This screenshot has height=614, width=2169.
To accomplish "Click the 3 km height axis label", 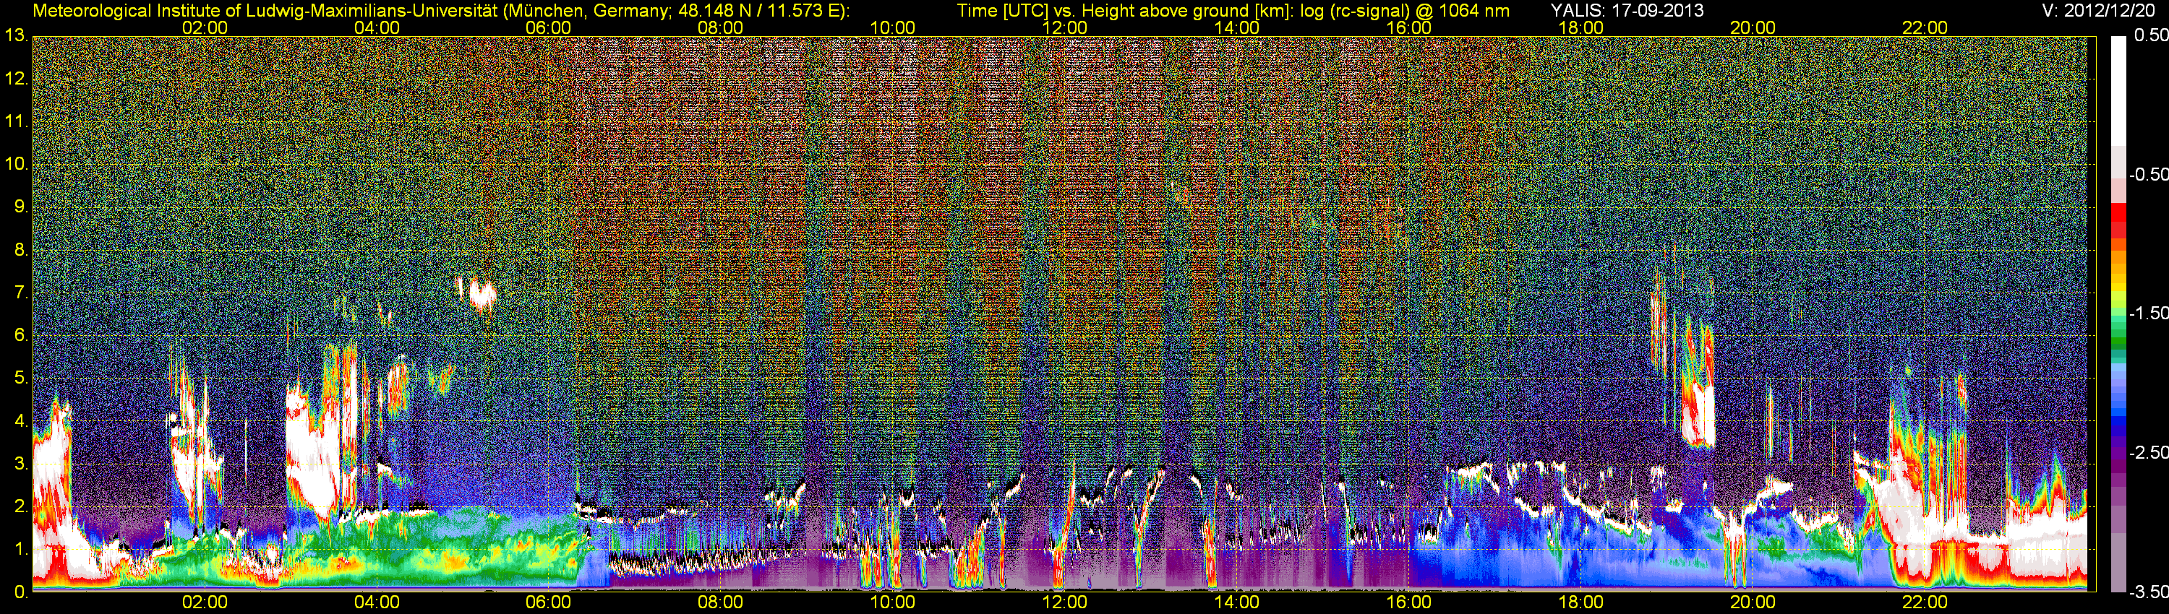I will [21, 464].
